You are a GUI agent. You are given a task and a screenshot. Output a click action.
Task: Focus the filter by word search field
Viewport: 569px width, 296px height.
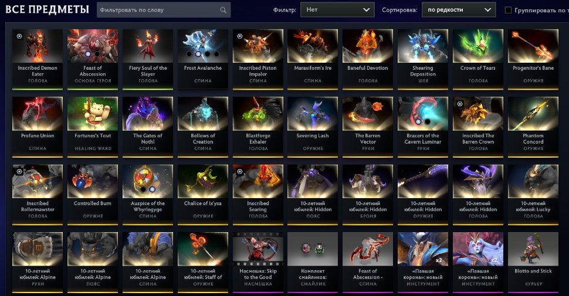pyautogui.click(x=164, y=10)
